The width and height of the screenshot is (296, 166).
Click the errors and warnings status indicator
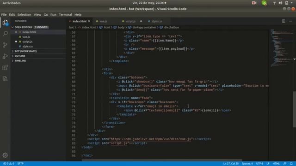9,164
